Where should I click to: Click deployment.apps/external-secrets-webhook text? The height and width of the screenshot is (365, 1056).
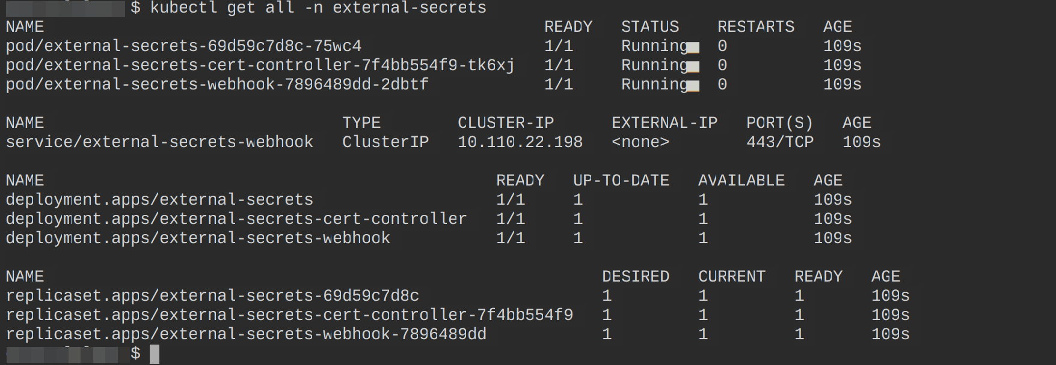pyautogui.click(x=198, y=238)
